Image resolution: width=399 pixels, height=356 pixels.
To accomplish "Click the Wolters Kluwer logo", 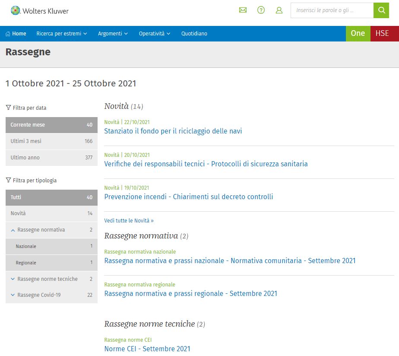I will 39,11.
